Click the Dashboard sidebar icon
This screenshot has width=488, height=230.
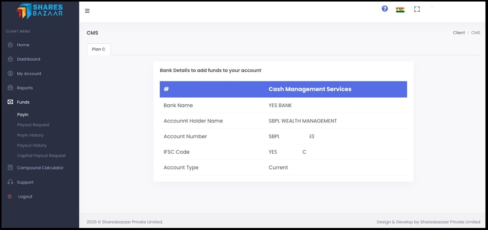point(10,59)
